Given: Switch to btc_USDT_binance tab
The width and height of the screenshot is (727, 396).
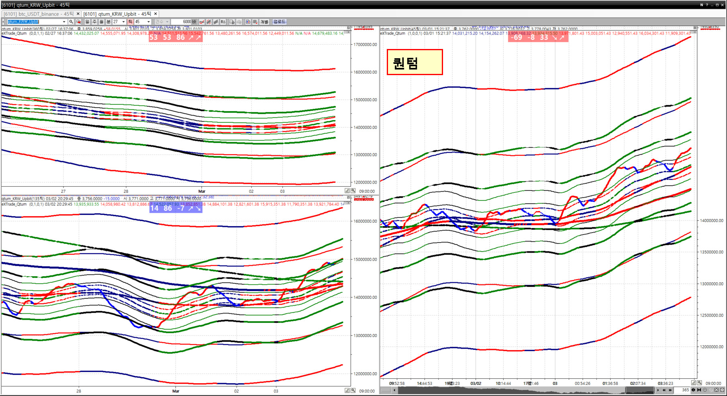Looking at the screenshot, I should point(39,14).
